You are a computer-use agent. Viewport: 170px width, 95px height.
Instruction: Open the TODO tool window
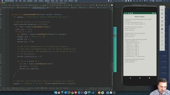[37, 88]
